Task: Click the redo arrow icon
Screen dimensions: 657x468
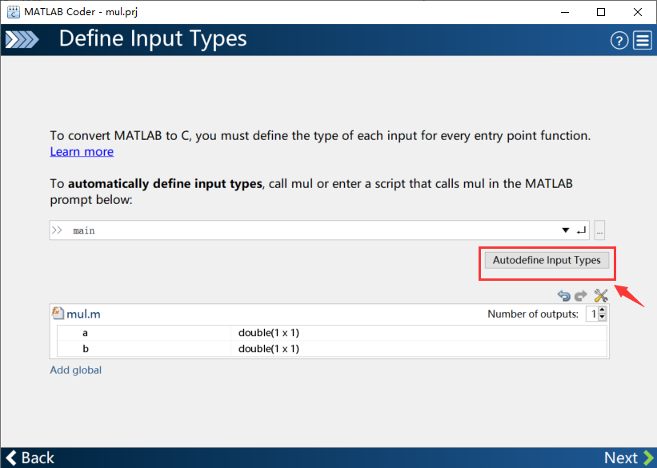Action: [580, 296]
